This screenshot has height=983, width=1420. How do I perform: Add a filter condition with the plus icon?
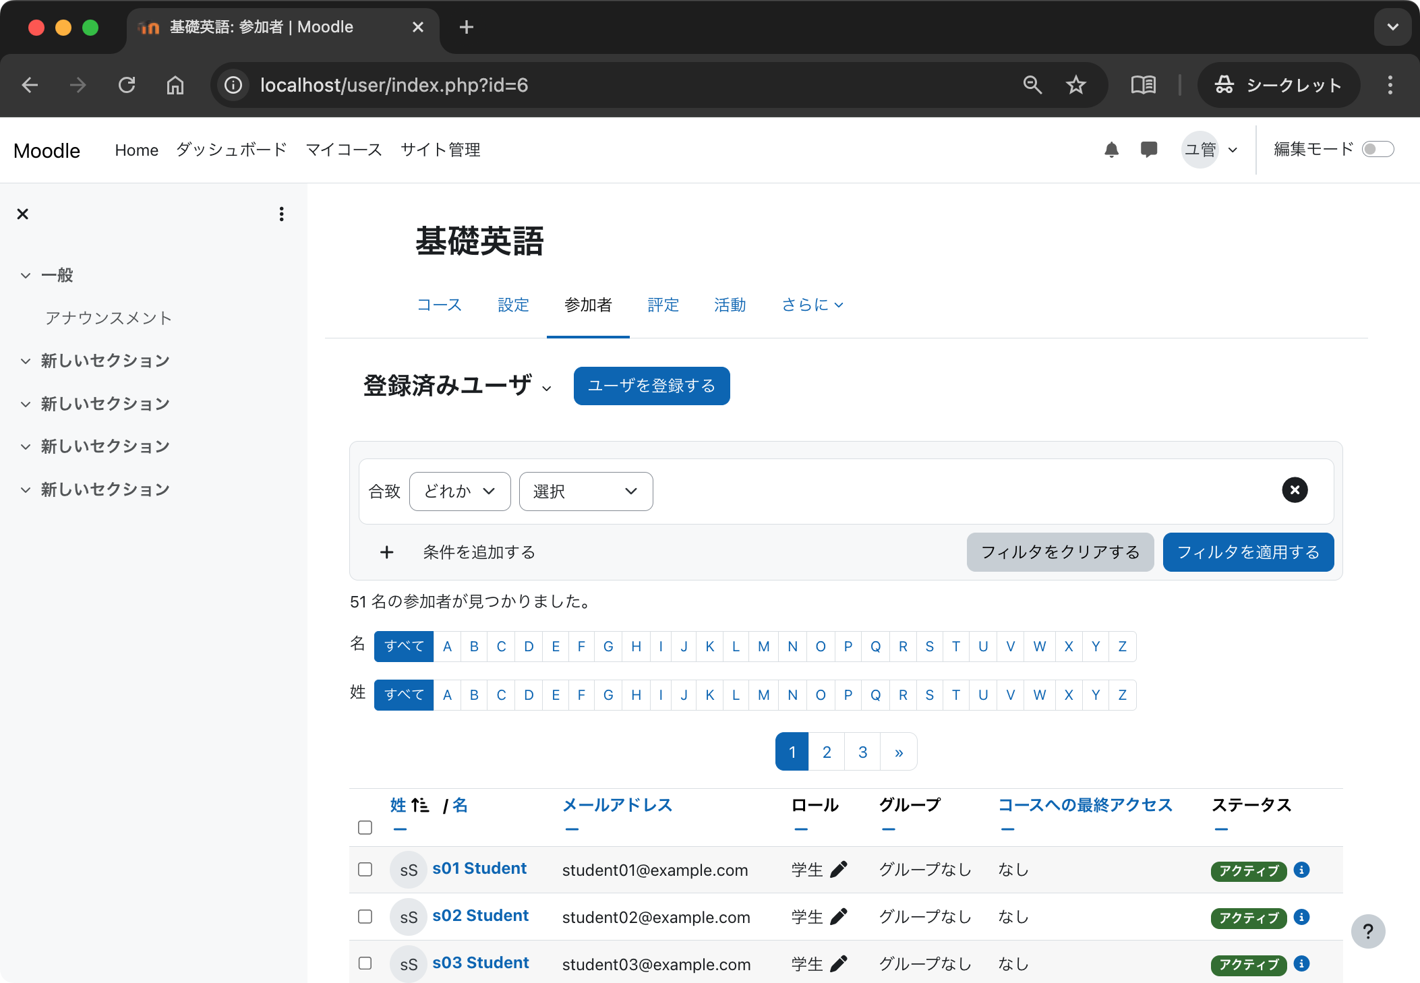tap(386, 552)
